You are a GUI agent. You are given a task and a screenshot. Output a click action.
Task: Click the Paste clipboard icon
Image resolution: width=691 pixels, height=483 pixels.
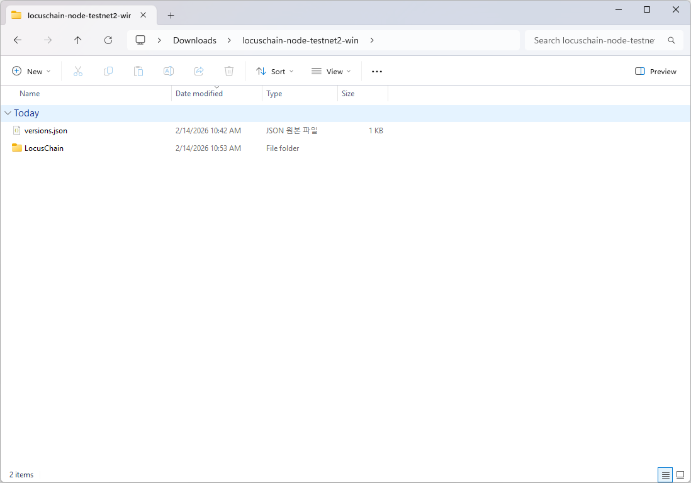[138, 72]
